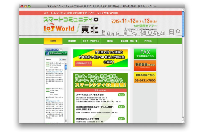Click the tweets widget scroll-down arrow
Screen dimensions: 204x133
tap(66, 122)
